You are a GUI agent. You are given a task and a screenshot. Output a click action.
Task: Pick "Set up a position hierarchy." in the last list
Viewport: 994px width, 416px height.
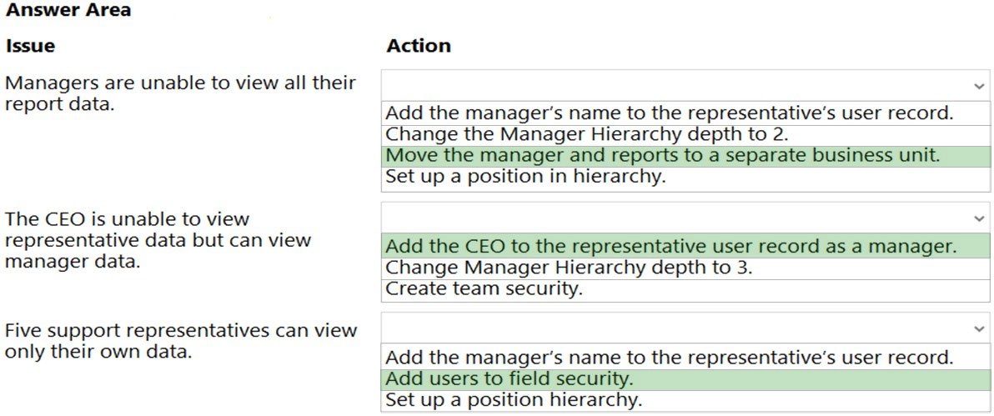[x=514, y=399]
